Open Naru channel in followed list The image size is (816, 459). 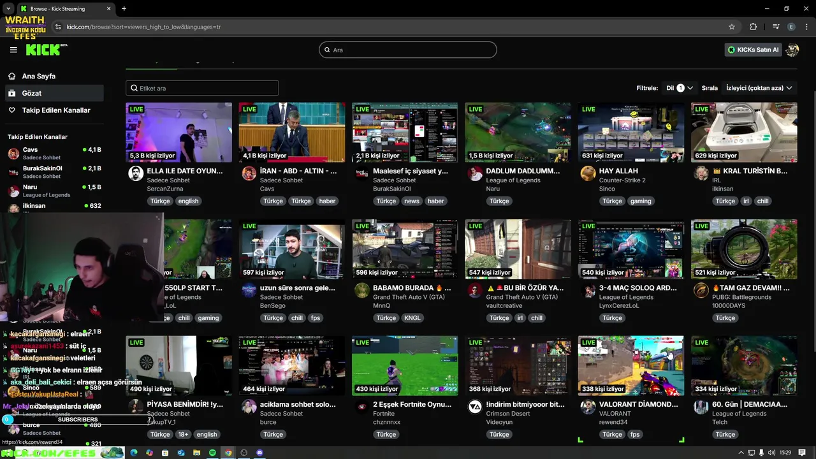click(54, 191)
